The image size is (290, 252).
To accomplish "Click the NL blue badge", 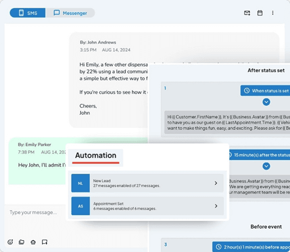I will (81, 183).
